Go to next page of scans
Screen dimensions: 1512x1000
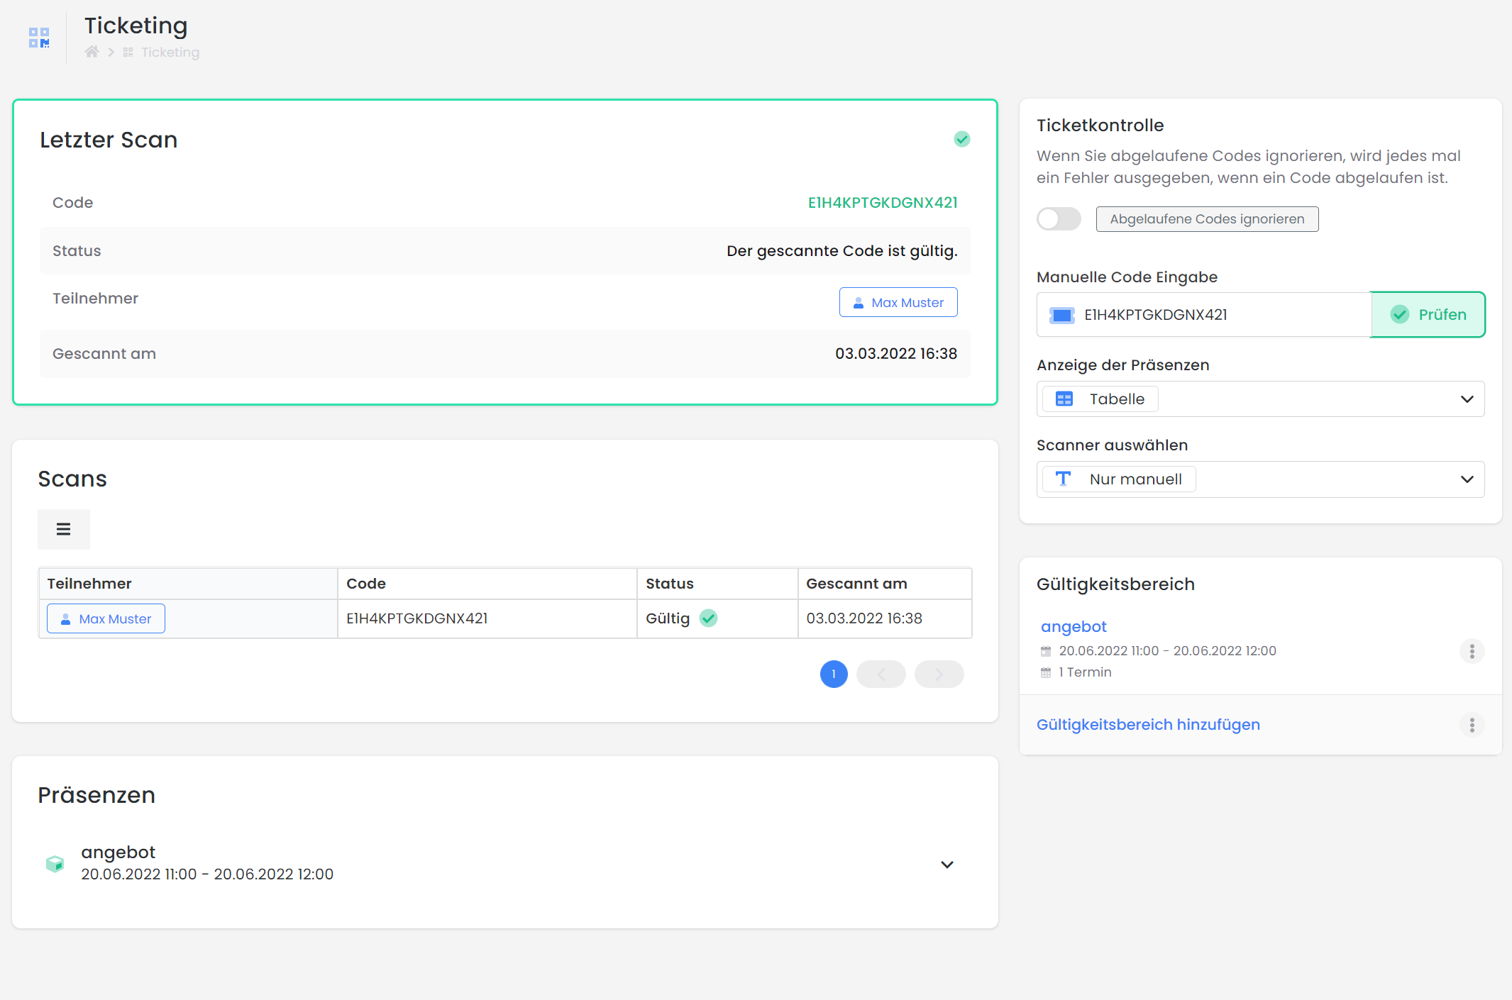coord(939,674)
